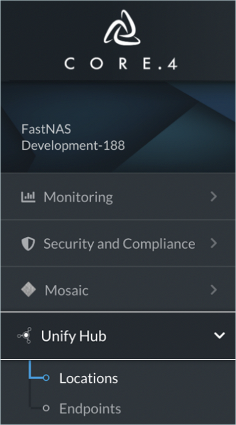Click the Security and Compliance shield icon
Image resolution: width=236 pixels, height=425 pixels.
pos(28,243)
